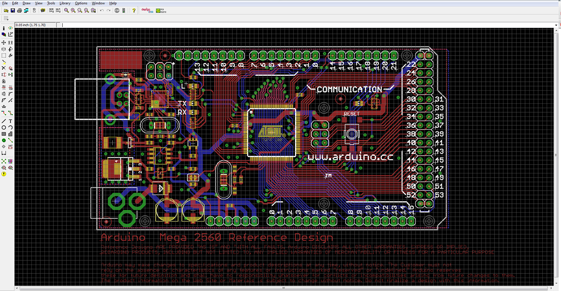Run the Ratsnest tool
561x291 pixels.
(4, 161)
